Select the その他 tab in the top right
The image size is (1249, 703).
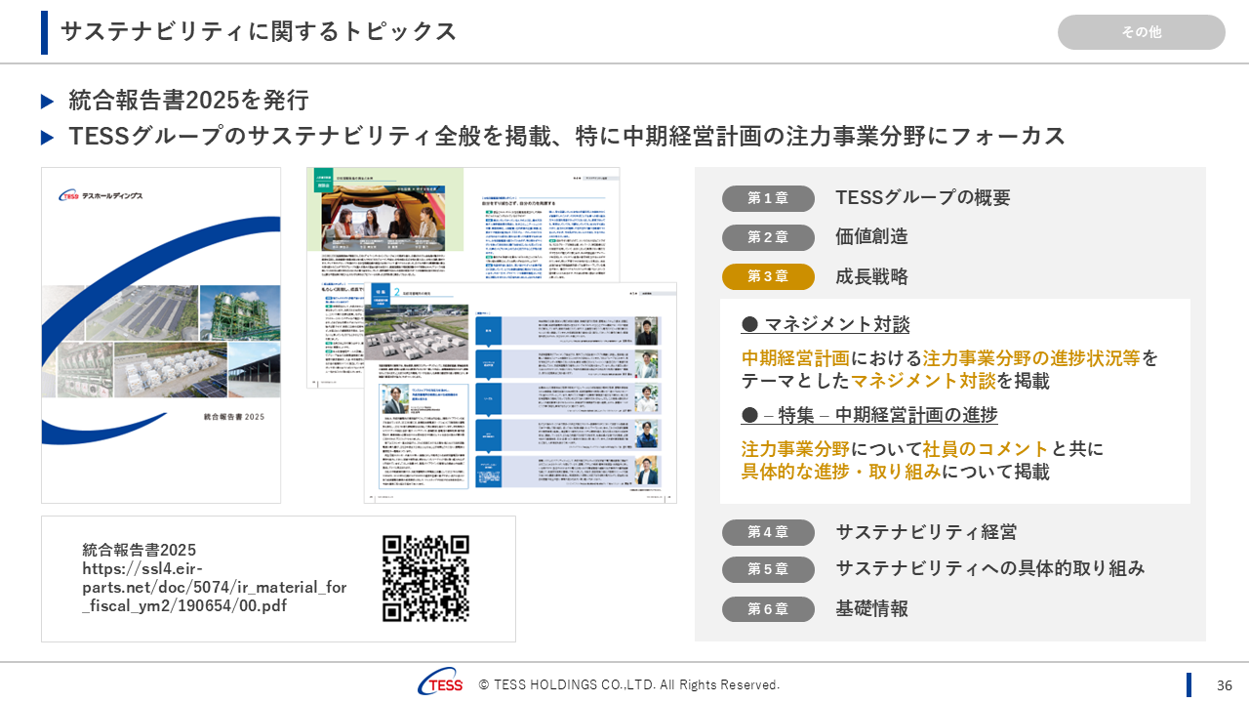click(x=1141, y=31)
